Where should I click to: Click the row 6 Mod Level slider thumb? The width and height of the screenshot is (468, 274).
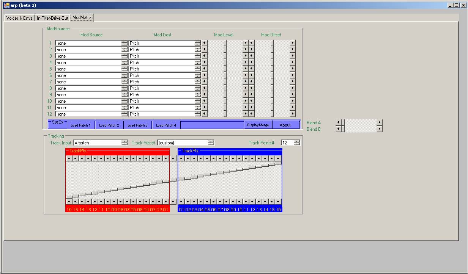click(x=225, y=75)
